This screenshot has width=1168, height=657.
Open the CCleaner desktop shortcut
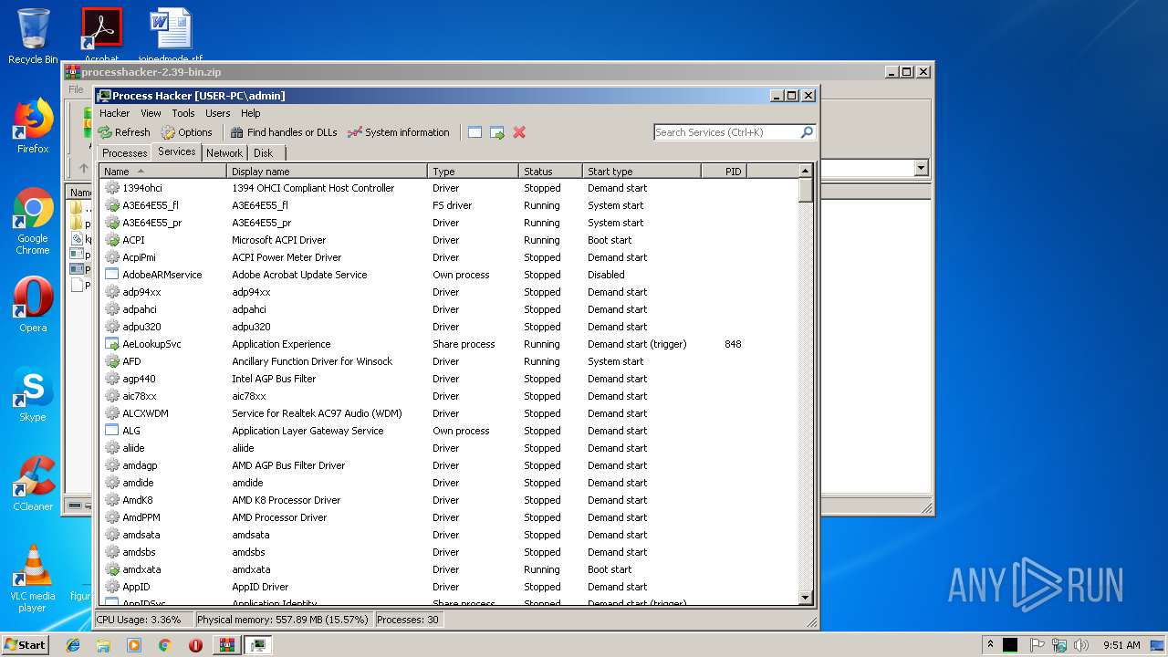point(33,484)
